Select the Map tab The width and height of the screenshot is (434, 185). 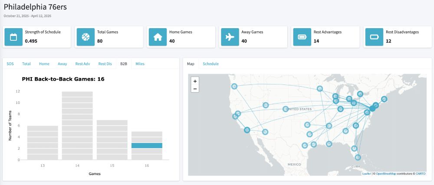[x=191, y=64]
